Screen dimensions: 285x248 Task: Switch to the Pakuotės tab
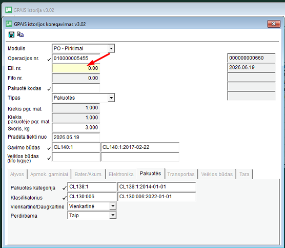pyautogui.click(x=150, y=174)
